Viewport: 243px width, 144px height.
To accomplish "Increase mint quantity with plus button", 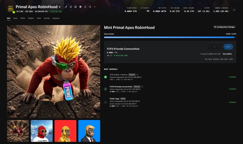I will click(x=219, y=47).
